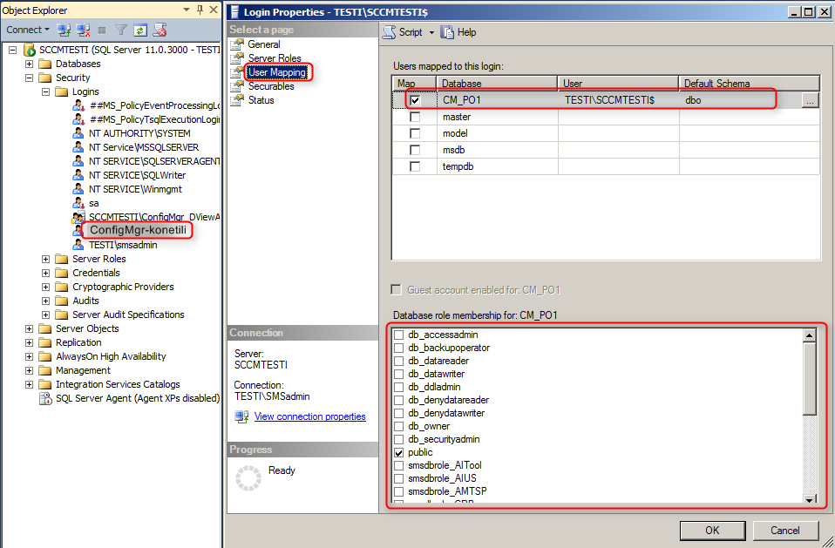Expand the Audits node
The image size is (835, 548).
coord(46,301)
